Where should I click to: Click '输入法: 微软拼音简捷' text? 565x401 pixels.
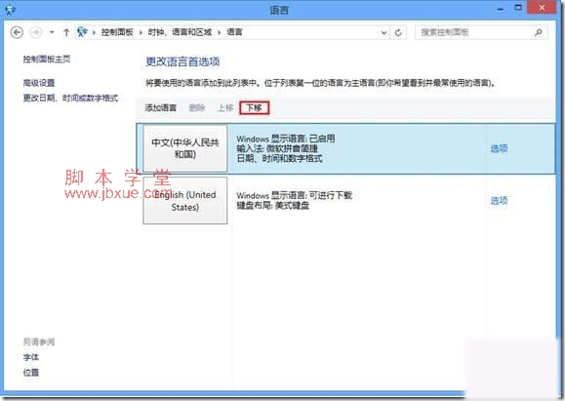coord(277,148)
